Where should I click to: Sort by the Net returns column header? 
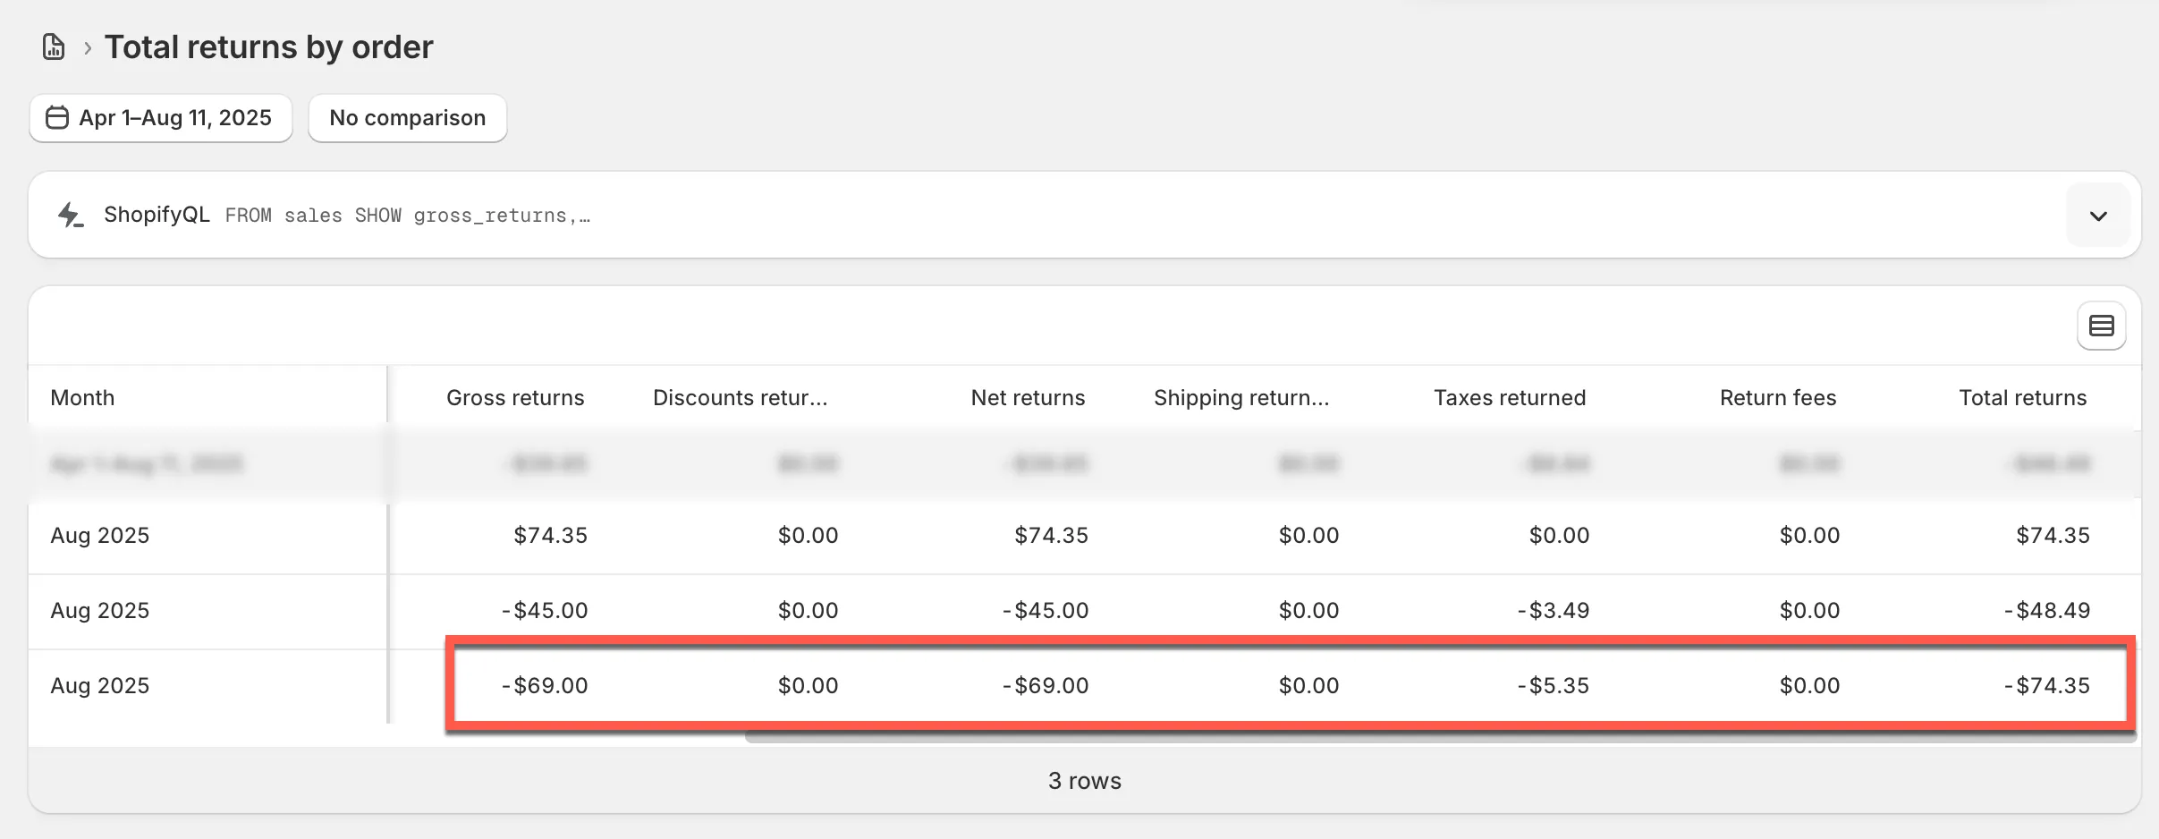coord(1027,397)
